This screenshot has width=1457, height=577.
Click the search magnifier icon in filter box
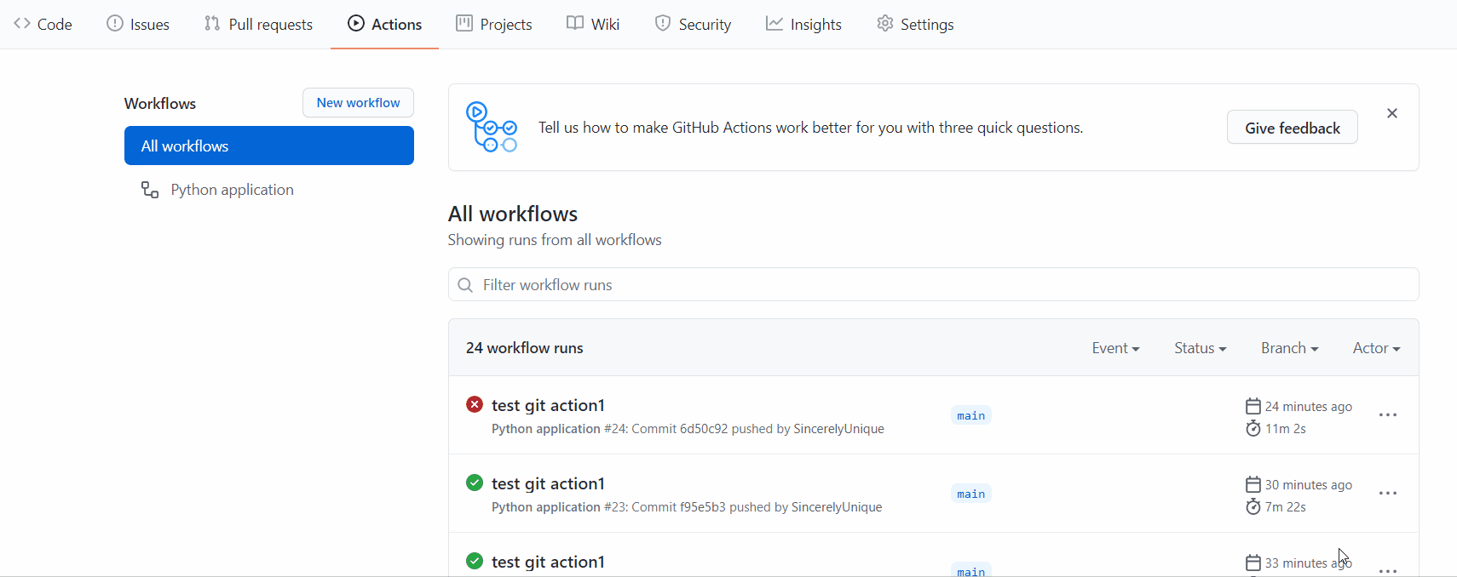click(x=465, y=285)
